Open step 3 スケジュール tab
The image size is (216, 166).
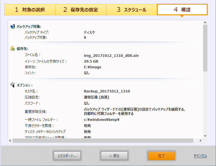point(131,10)
